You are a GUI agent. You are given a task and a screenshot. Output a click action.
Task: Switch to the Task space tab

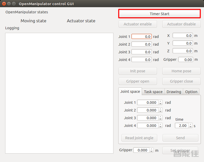pyautogui.click(x=153, y=92)
